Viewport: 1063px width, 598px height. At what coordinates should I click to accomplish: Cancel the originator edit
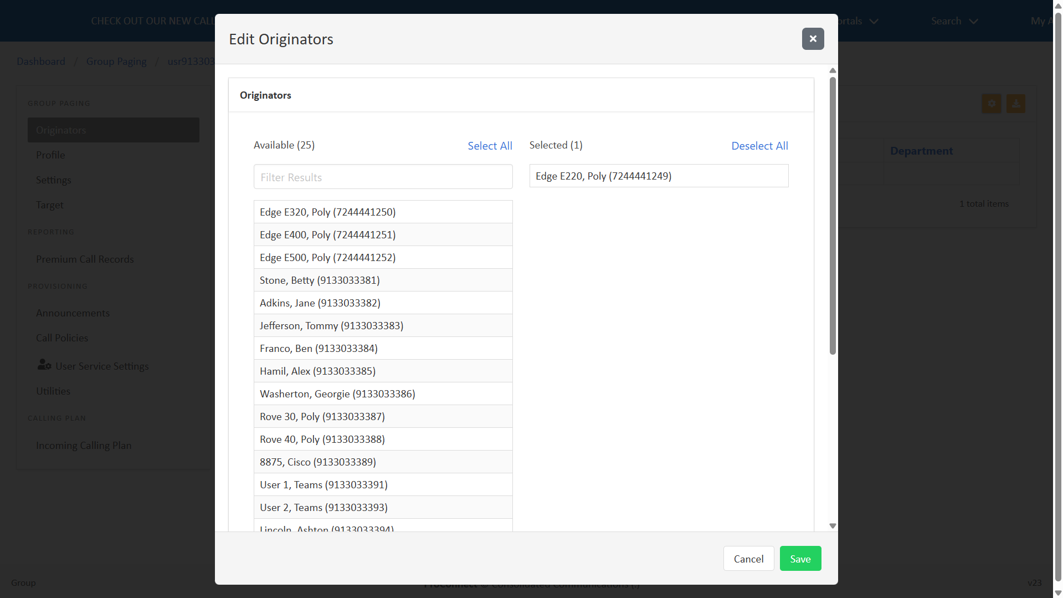(748, 559)
